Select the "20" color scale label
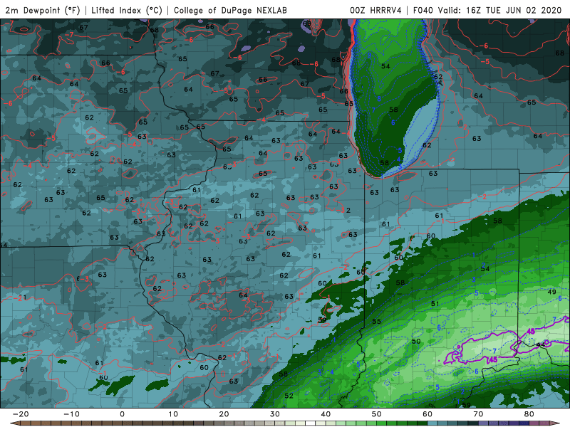 point(224,414)
